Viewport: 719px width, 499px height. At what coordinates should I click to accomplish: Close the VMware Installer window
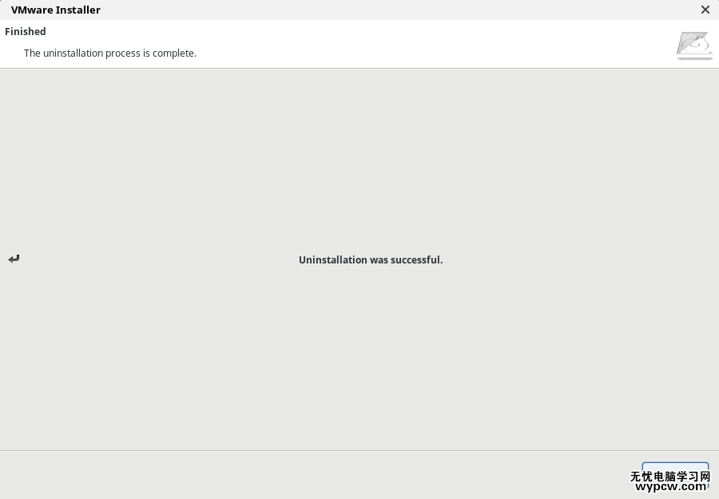pyautogui.click(x=705, y=10)
